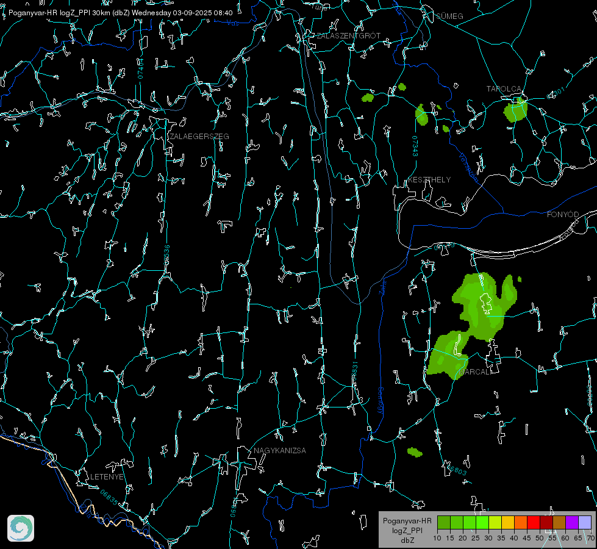Viewport: 597px width, 549px height.
Task: Click the green radar echo at Tapolca
Action: tap(515, 110)
